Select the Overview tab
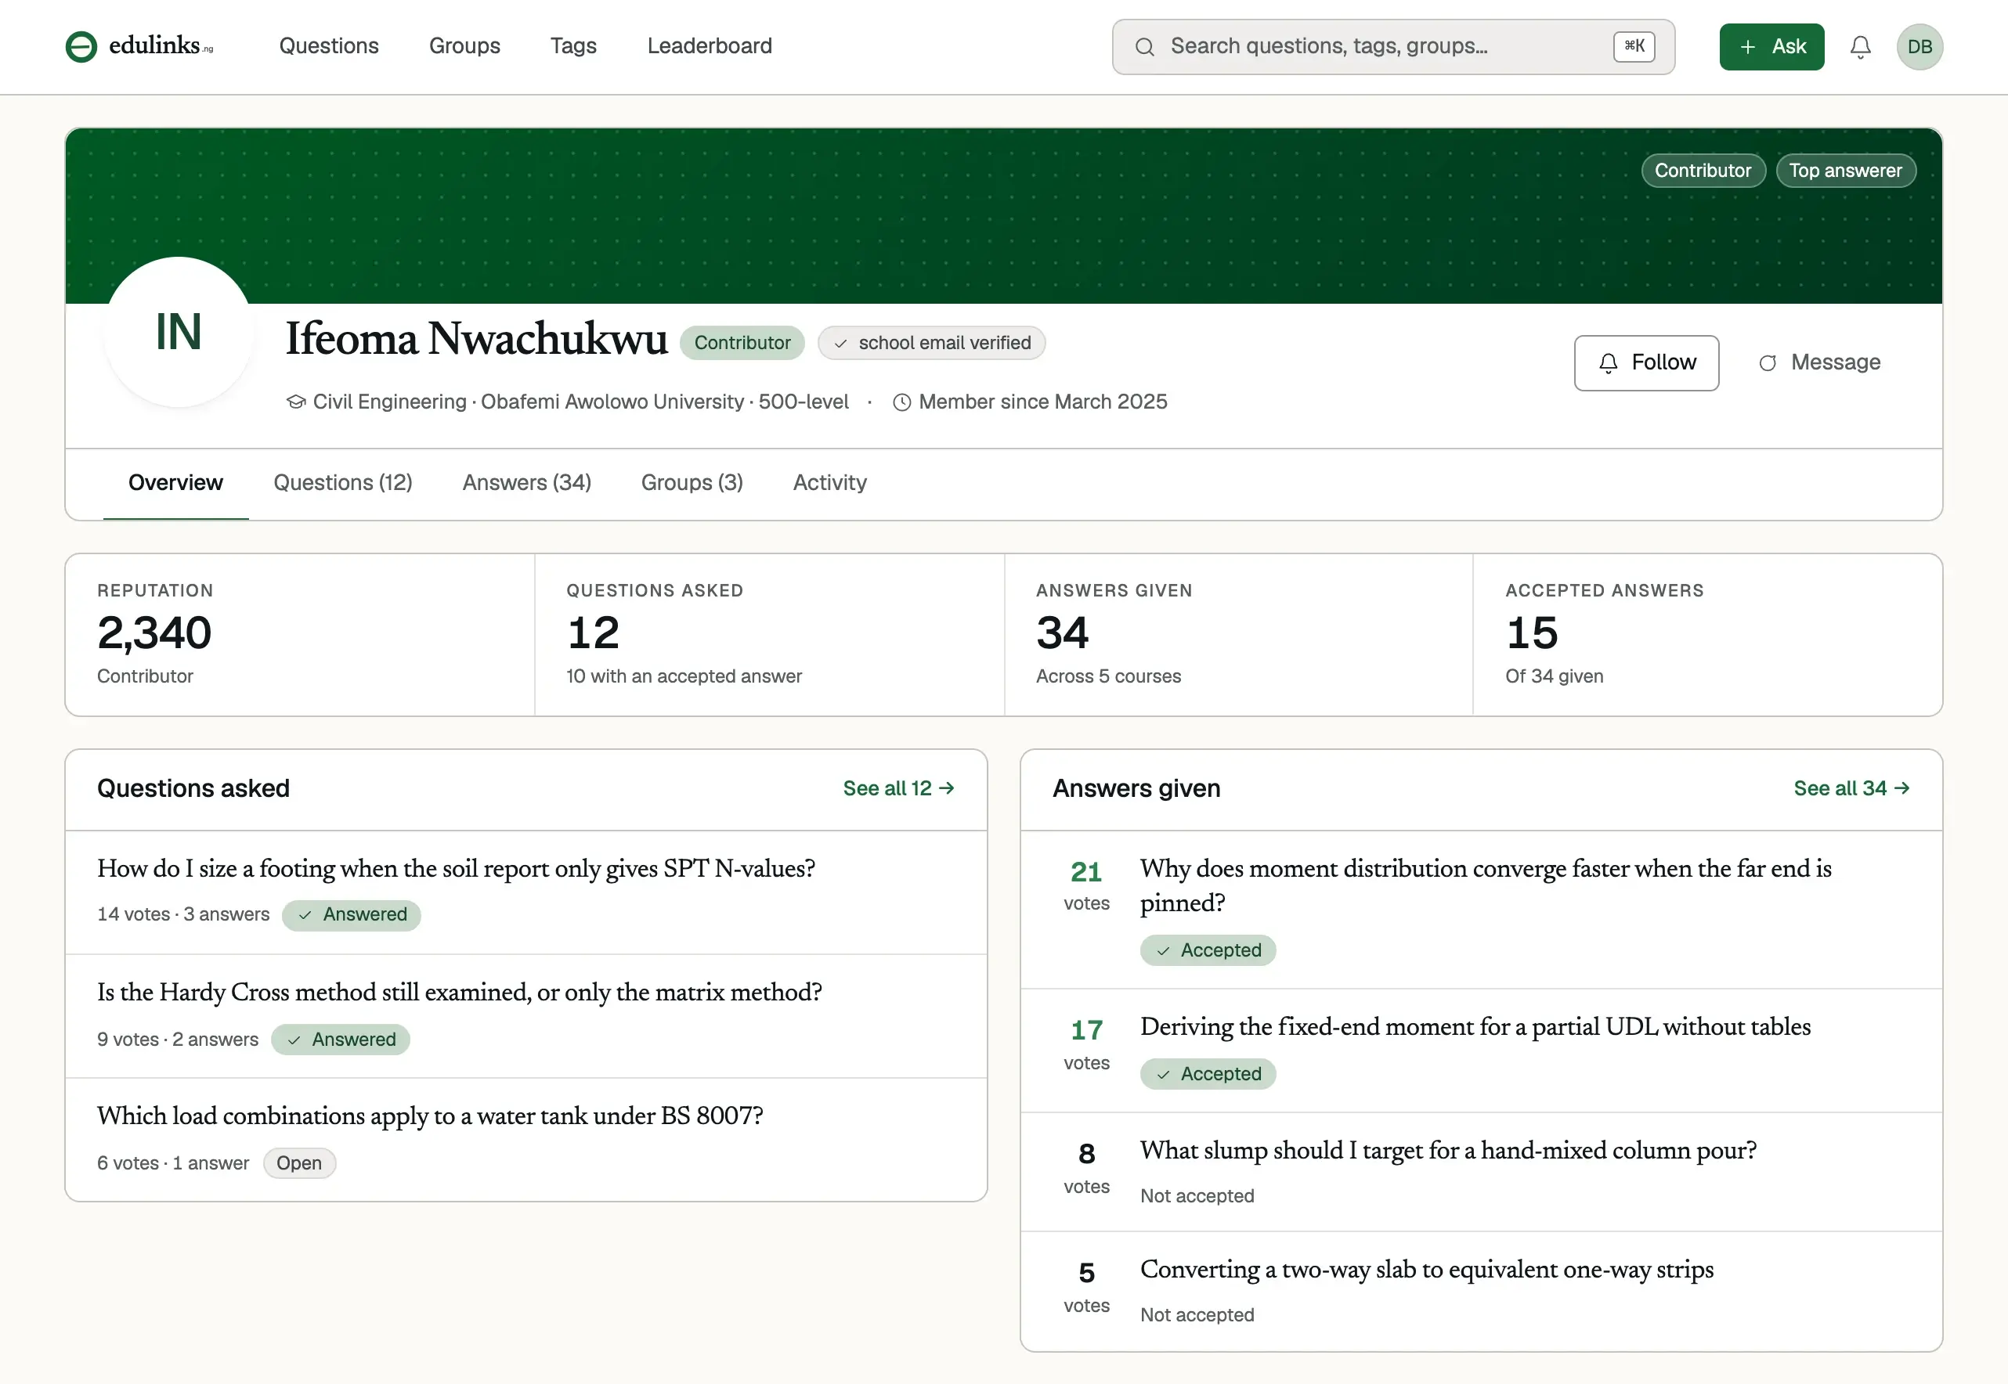 (x=175, y=483)
